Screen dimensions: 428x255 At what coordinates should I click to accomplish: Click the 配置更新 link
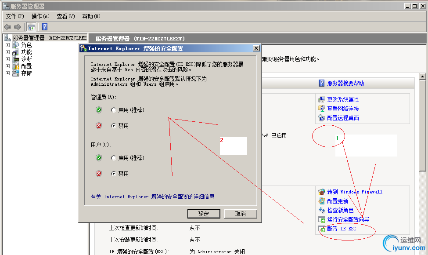tap(338, 201)
